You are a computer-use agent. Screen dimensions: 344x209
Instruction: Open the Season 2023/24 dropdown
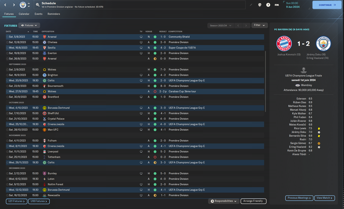pos(220,25)
